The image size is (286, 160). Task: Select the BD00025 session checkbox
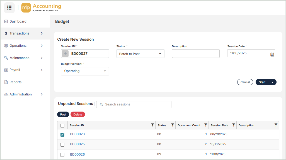tap(62, 145)
